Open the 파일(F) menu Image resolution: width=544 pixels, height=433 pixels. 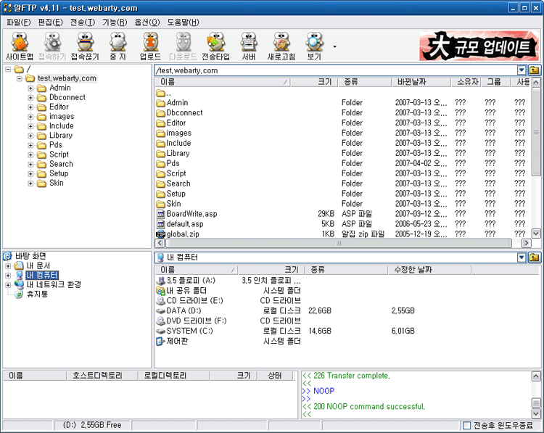(x=18, y=22)
